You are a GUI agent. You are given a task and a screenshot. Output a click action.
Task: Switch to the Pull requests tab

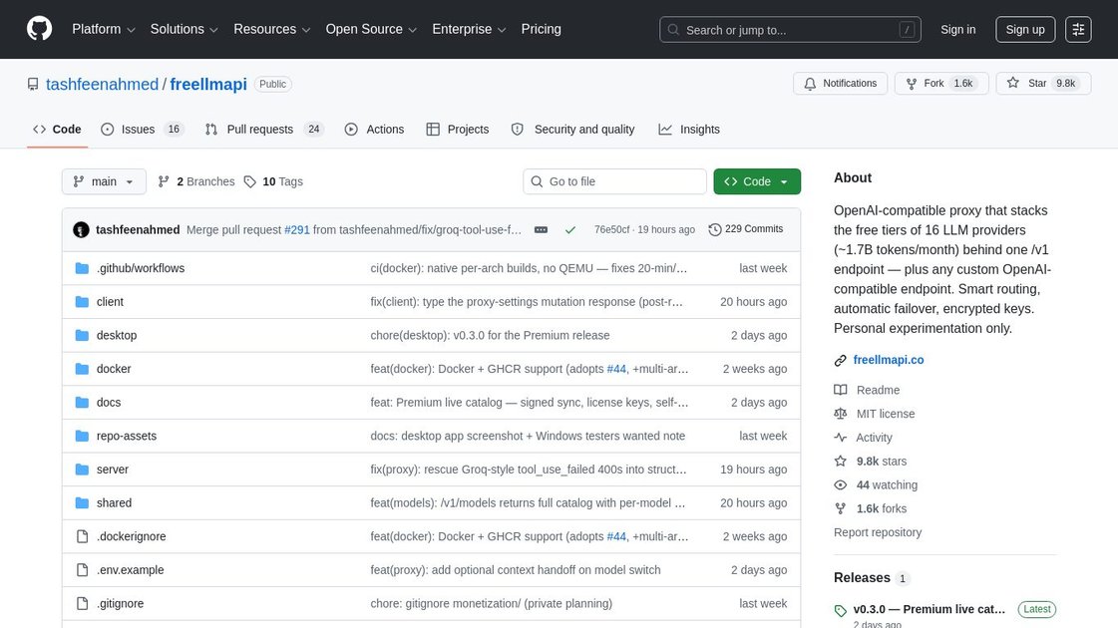pyautogui.click(x=264, y=129)
